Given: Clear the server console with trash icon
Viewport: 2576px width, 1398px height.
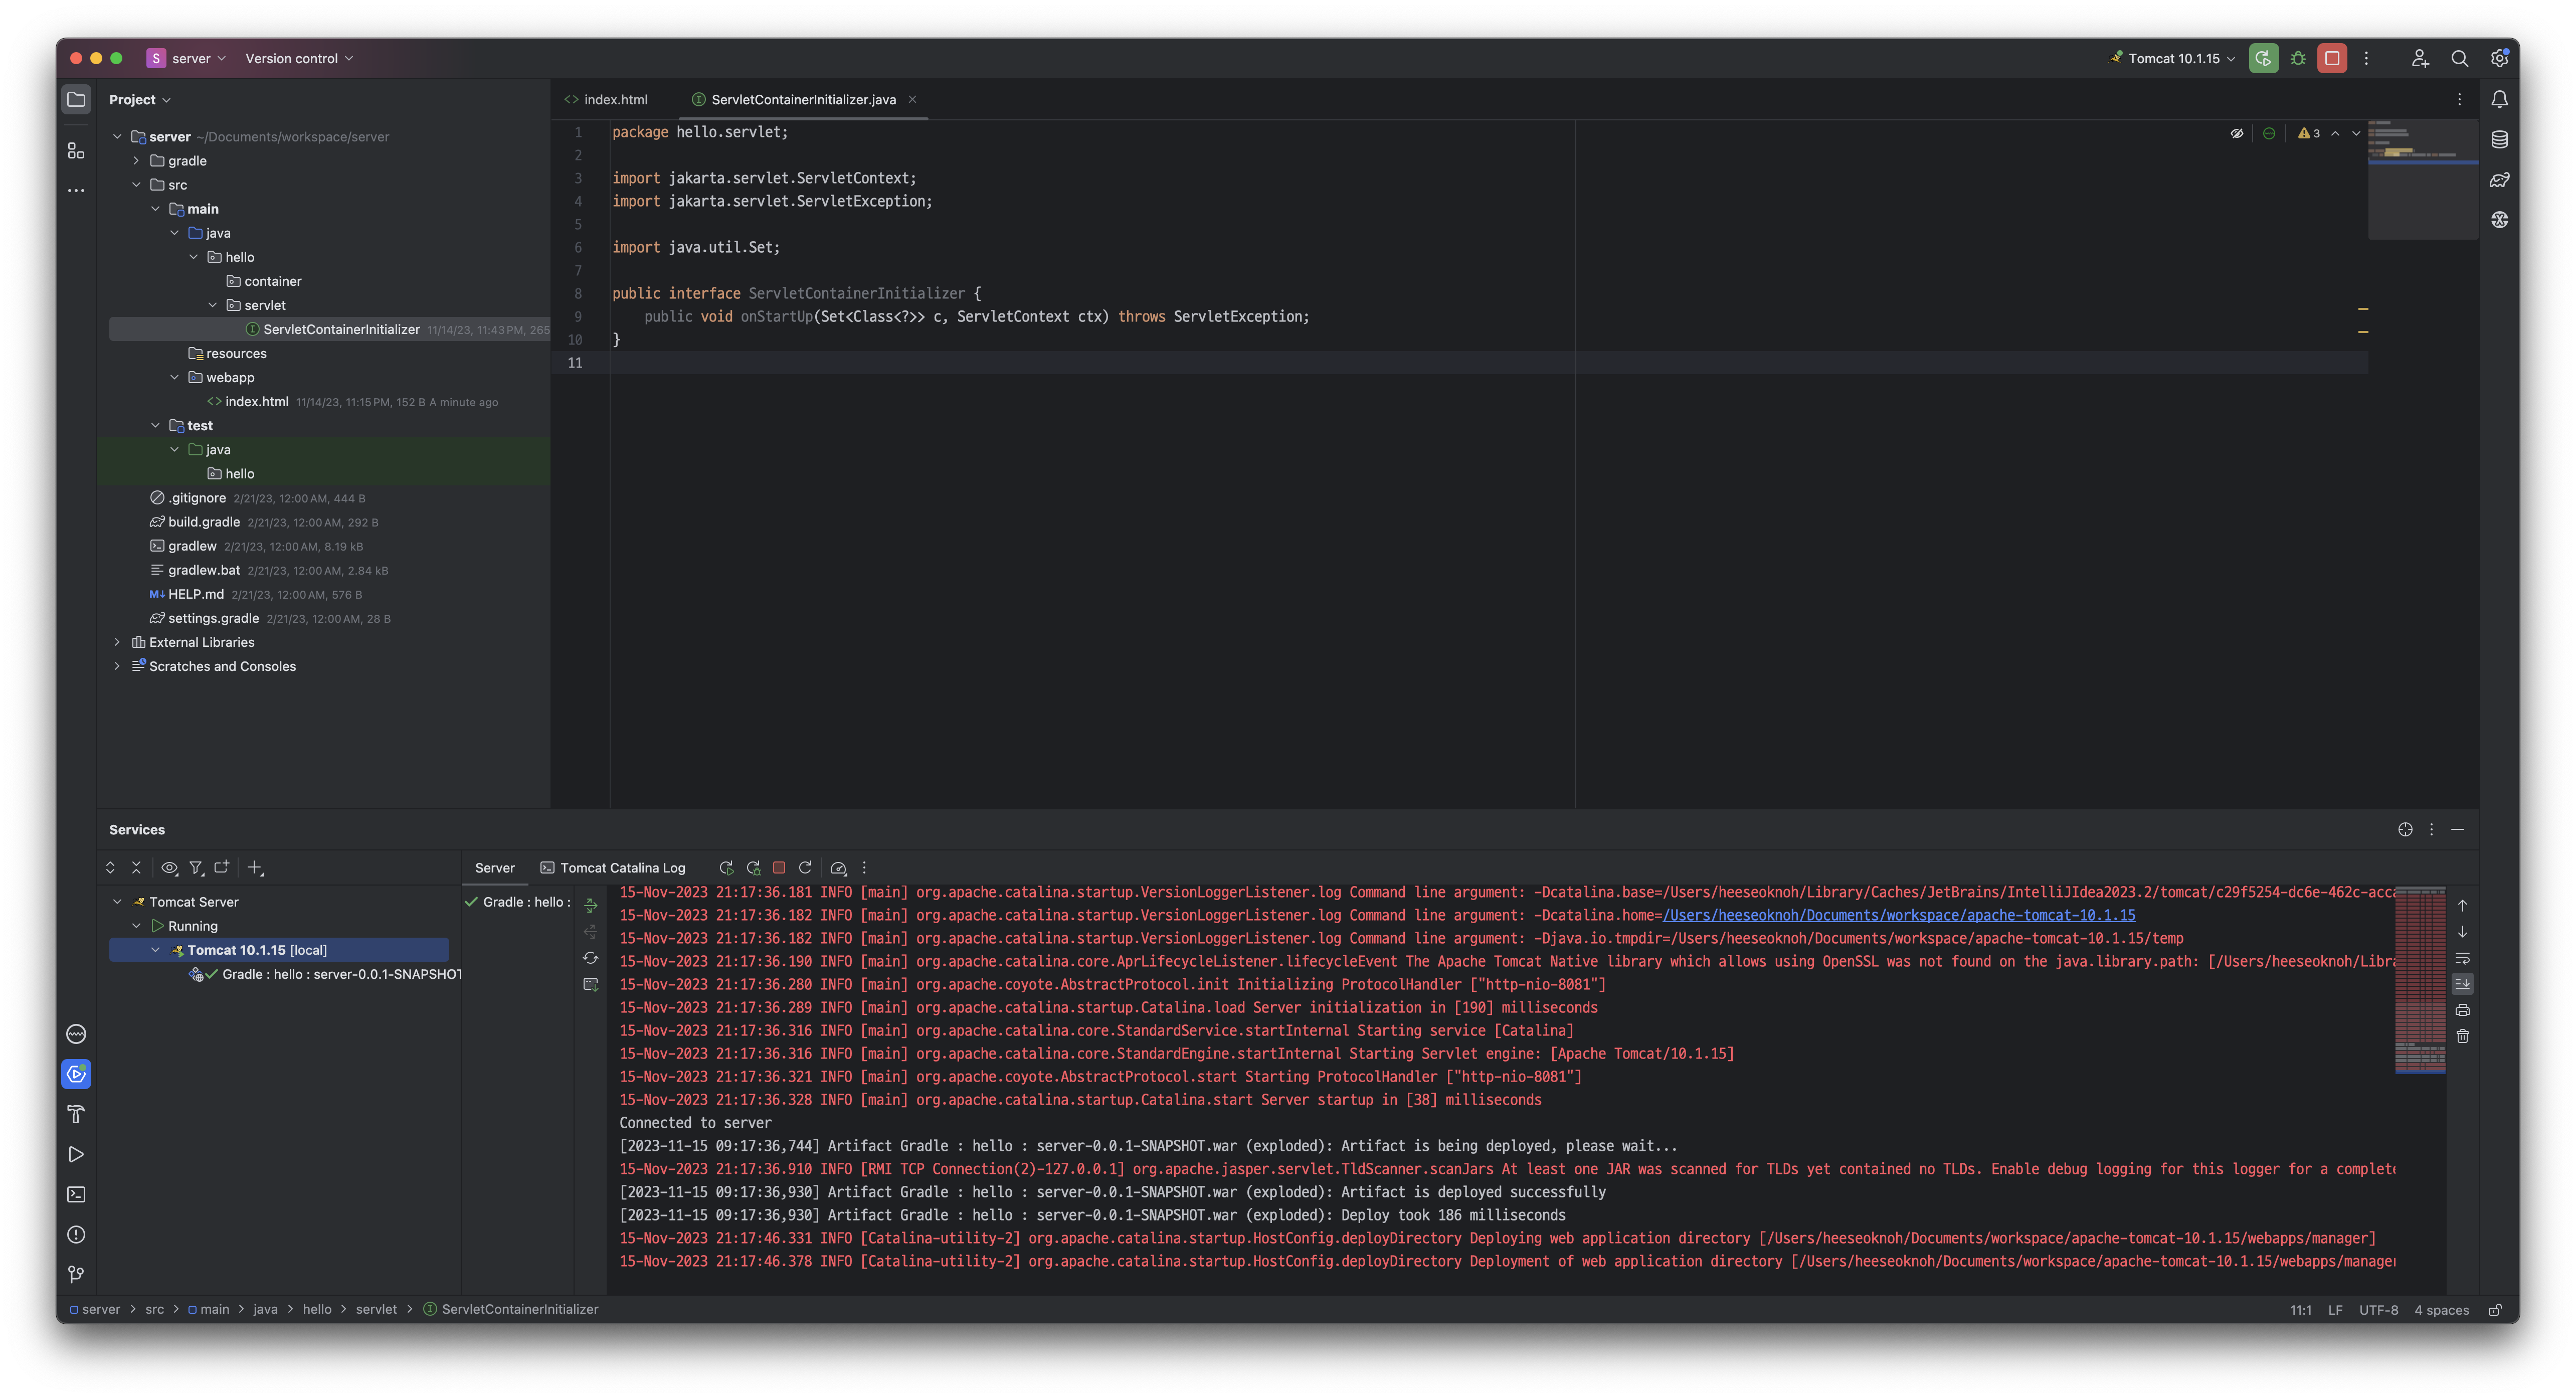Looking at the screenshot, I should point(2463,1037).
